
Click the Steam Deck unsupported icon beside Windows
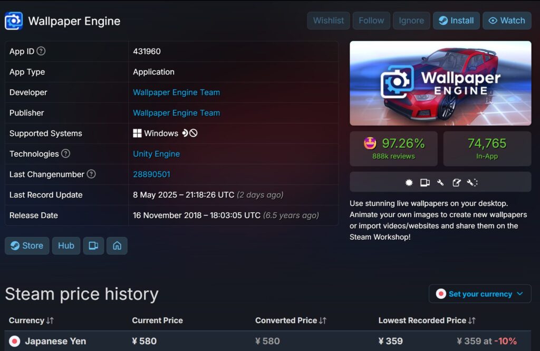(189, 133)
